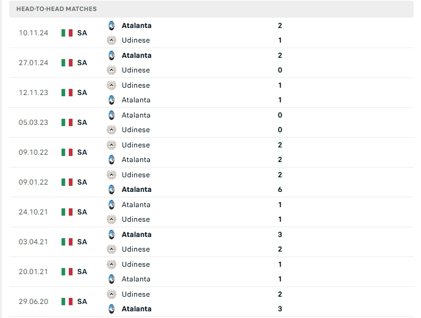
Task: Click Italy flag beside the 12.11.23 match
Action: tap(67, 93)
